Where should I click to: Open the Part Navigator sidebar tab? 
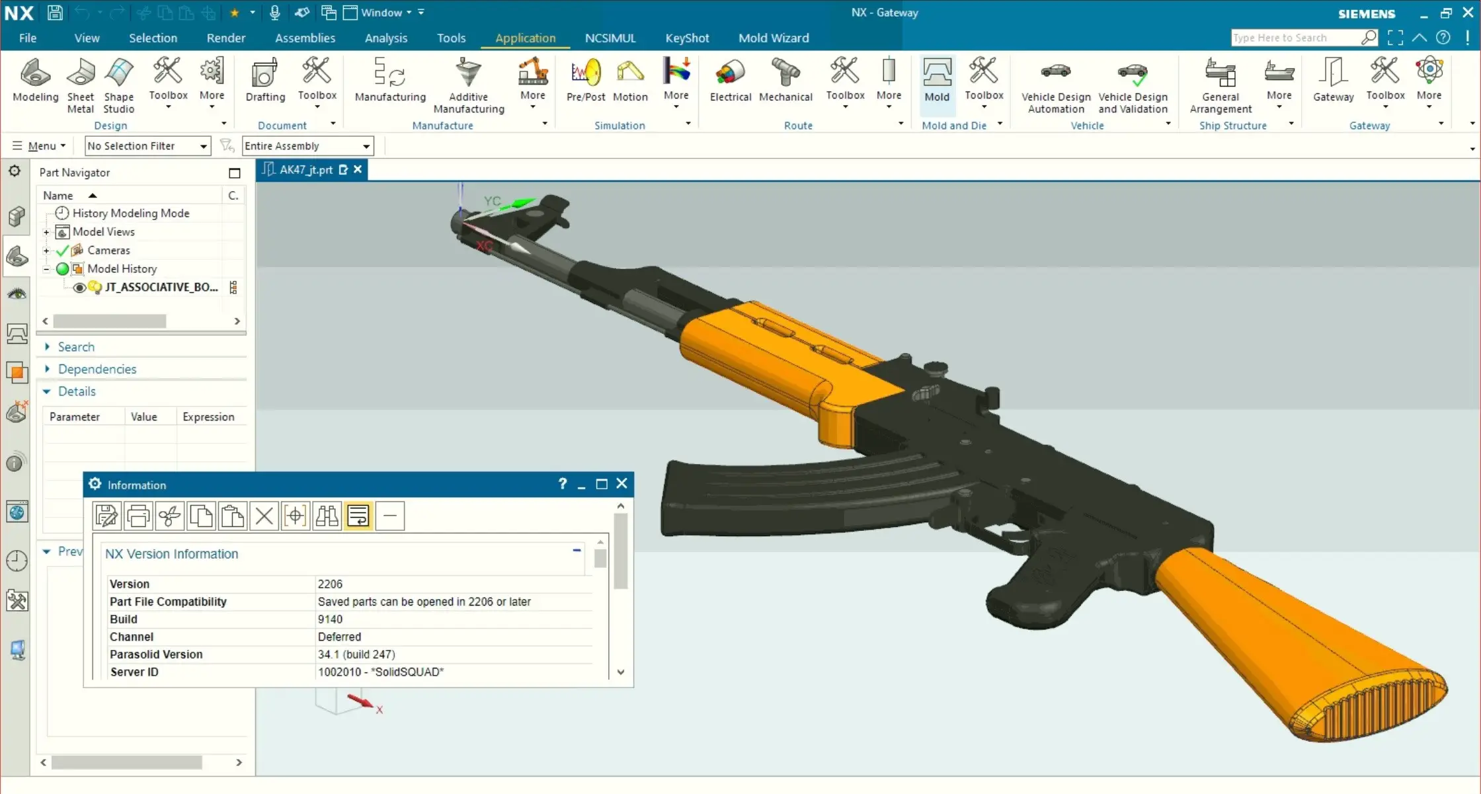pyautogui.click(x=17, y=256)
